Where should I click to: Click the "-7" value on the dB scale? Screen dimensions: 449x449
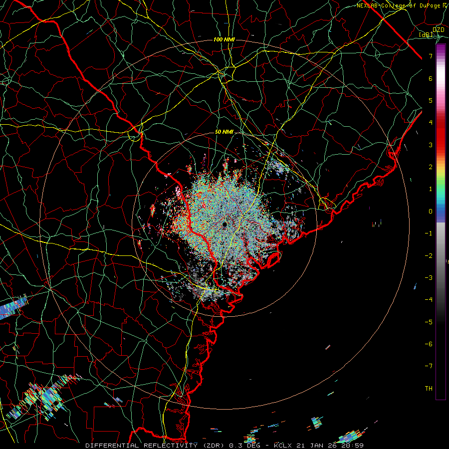point(429,366)
